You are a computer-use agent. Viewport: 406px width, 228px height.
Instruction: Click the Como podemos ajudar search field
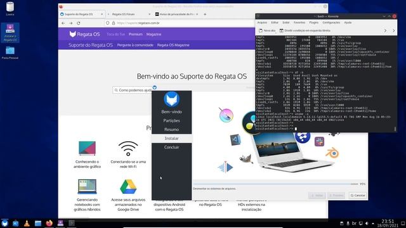(133, 90)
